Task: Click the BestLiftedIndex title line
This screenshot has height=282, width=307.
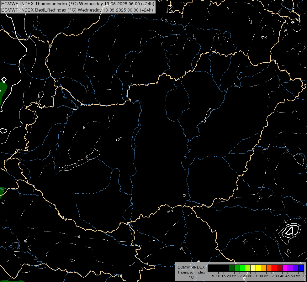Action: [x=77, y=10]
